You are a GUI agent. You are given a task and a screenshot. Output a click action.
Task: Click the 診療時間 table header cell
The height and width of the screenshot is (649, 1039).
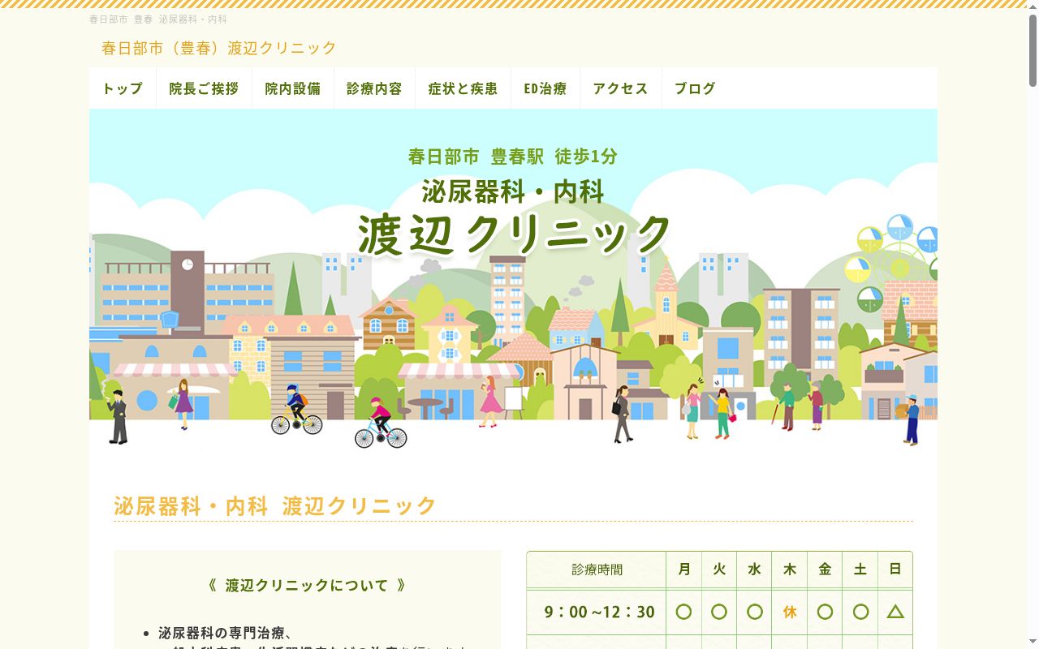coord(597,569)
